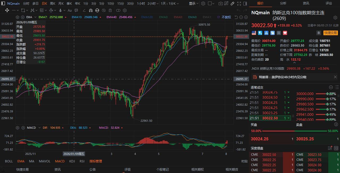Open 相关期权 at bottom bar
Screen dimensions: 340x173
click(198, 169)
